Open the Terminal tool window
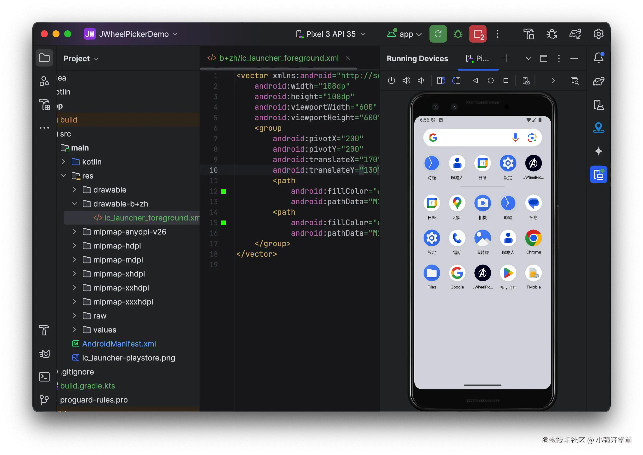 click(44, 377)
